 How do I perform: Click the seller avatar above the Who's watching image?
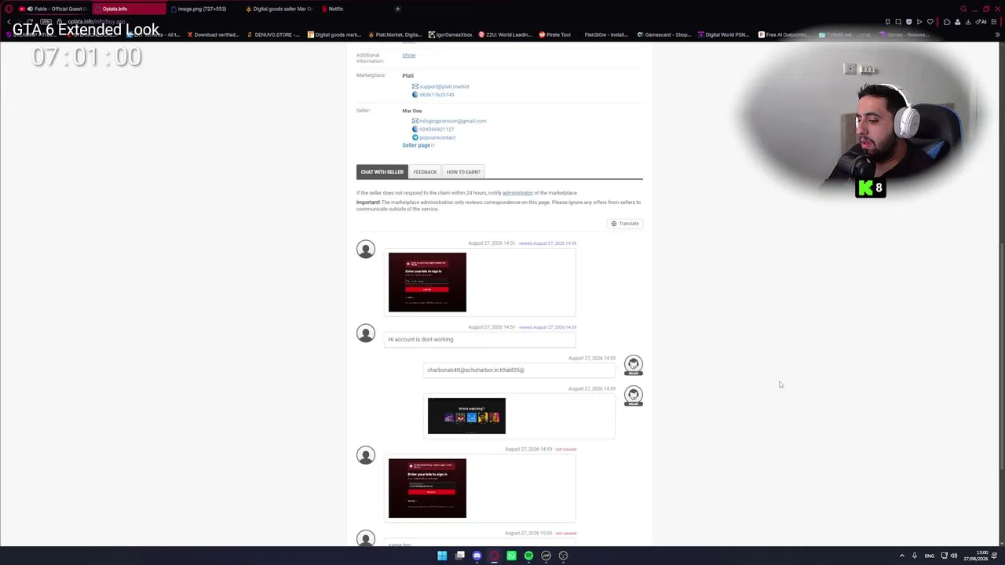pos(634,395)
